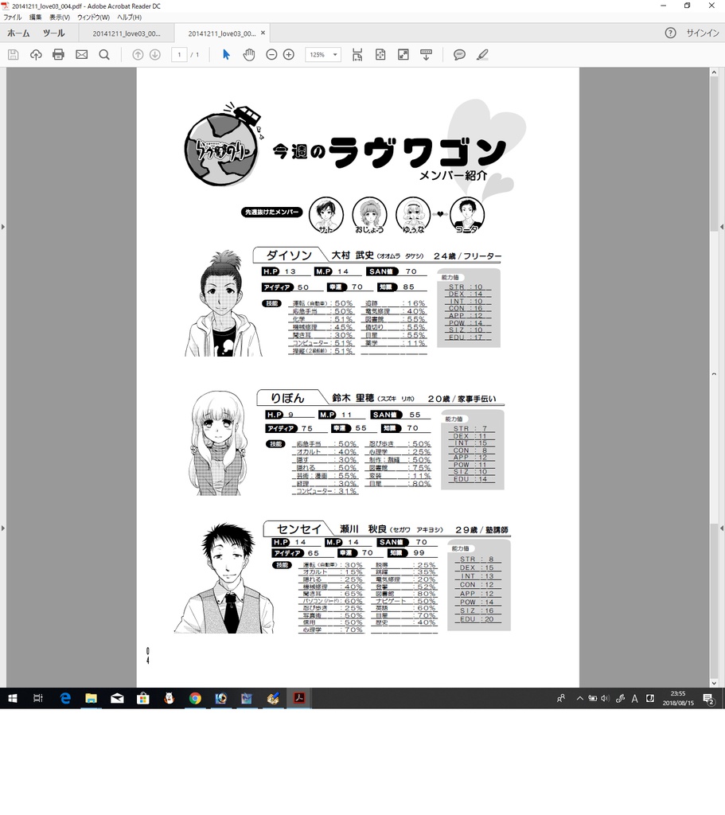The width and height of the screenshot is (725, 815).
Task: Open the notification action center
Action: 708,699
